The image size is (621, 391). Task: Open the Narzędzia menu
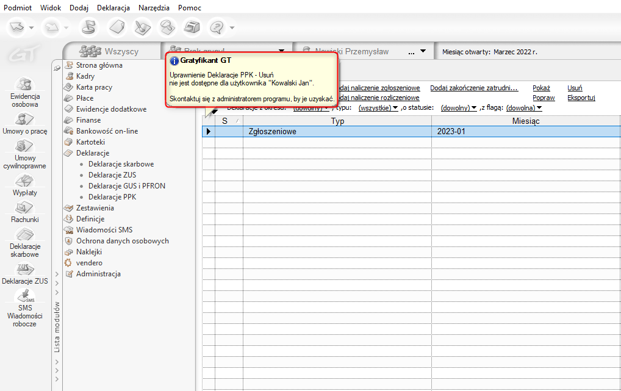pyautogui.click(x=154, y=8)
